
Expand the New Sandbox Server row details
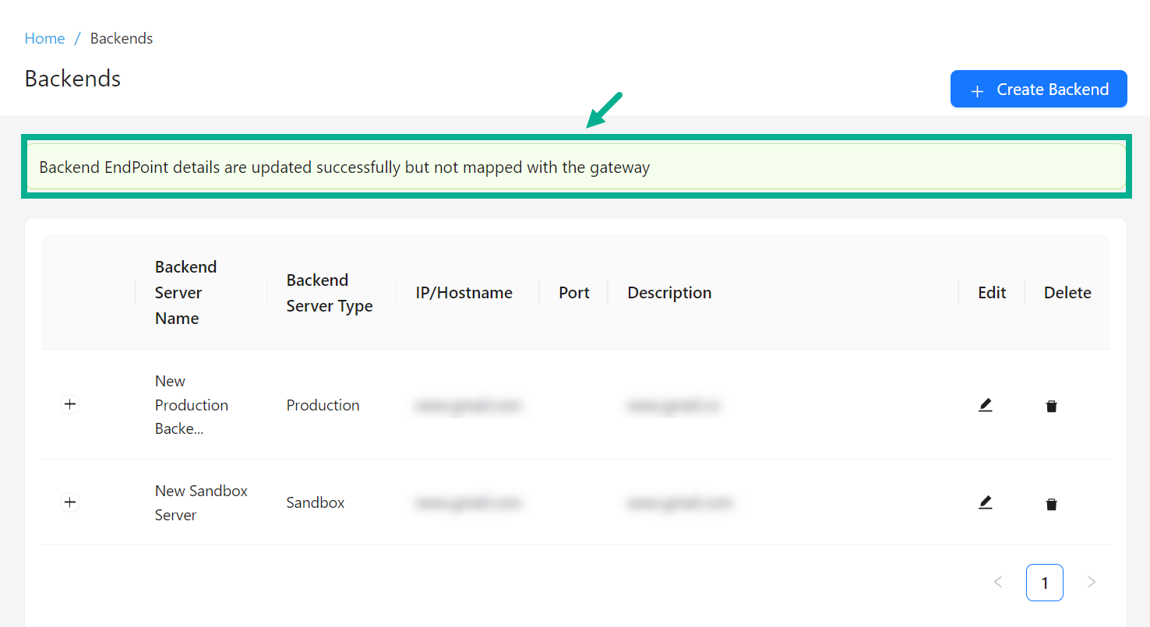(70, 502)
